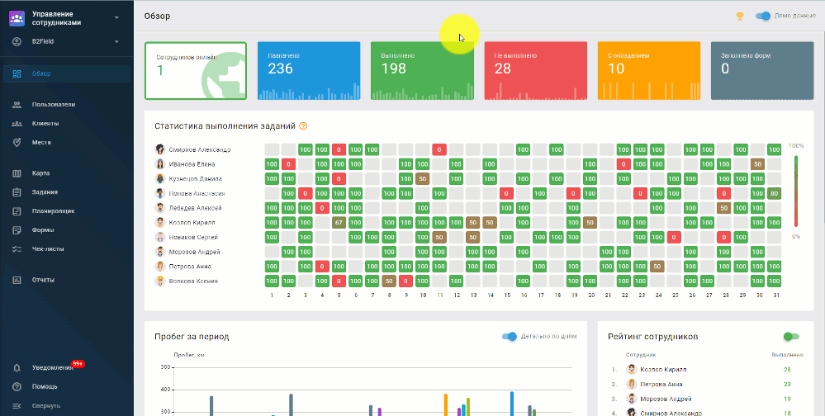Click the trophy icon in header
Viewport: 825px width, 416px height.
pyautogui.click(x=739, y=16)
